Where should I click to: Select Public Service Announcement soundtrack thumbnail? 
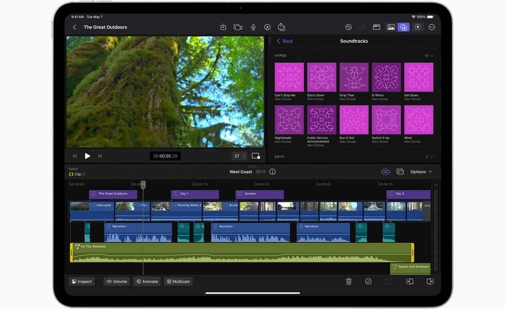click(322, 119)
